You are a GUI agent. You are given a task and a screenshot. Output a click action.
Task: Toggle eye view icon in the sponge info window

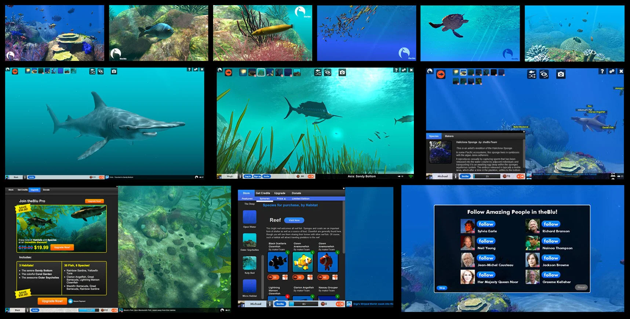tap(544, 75)
